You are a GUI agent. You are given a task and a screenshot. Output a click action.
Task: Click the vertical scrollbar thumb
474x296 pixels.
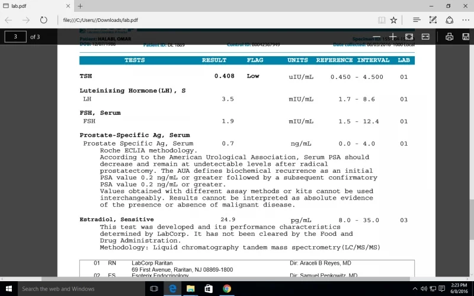[x=472, y=219]
